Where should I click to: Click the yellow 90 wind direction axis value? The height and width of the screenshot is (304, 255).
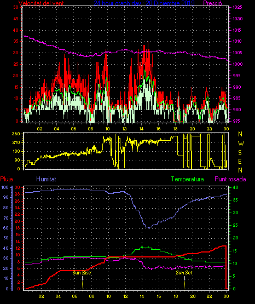point(17,160)
